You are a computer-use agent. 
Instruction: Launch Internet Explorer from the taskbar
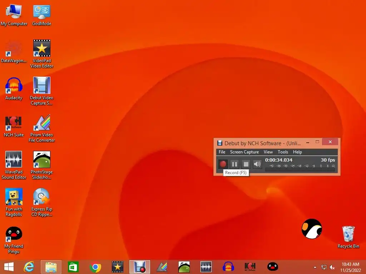click(29, 267)
